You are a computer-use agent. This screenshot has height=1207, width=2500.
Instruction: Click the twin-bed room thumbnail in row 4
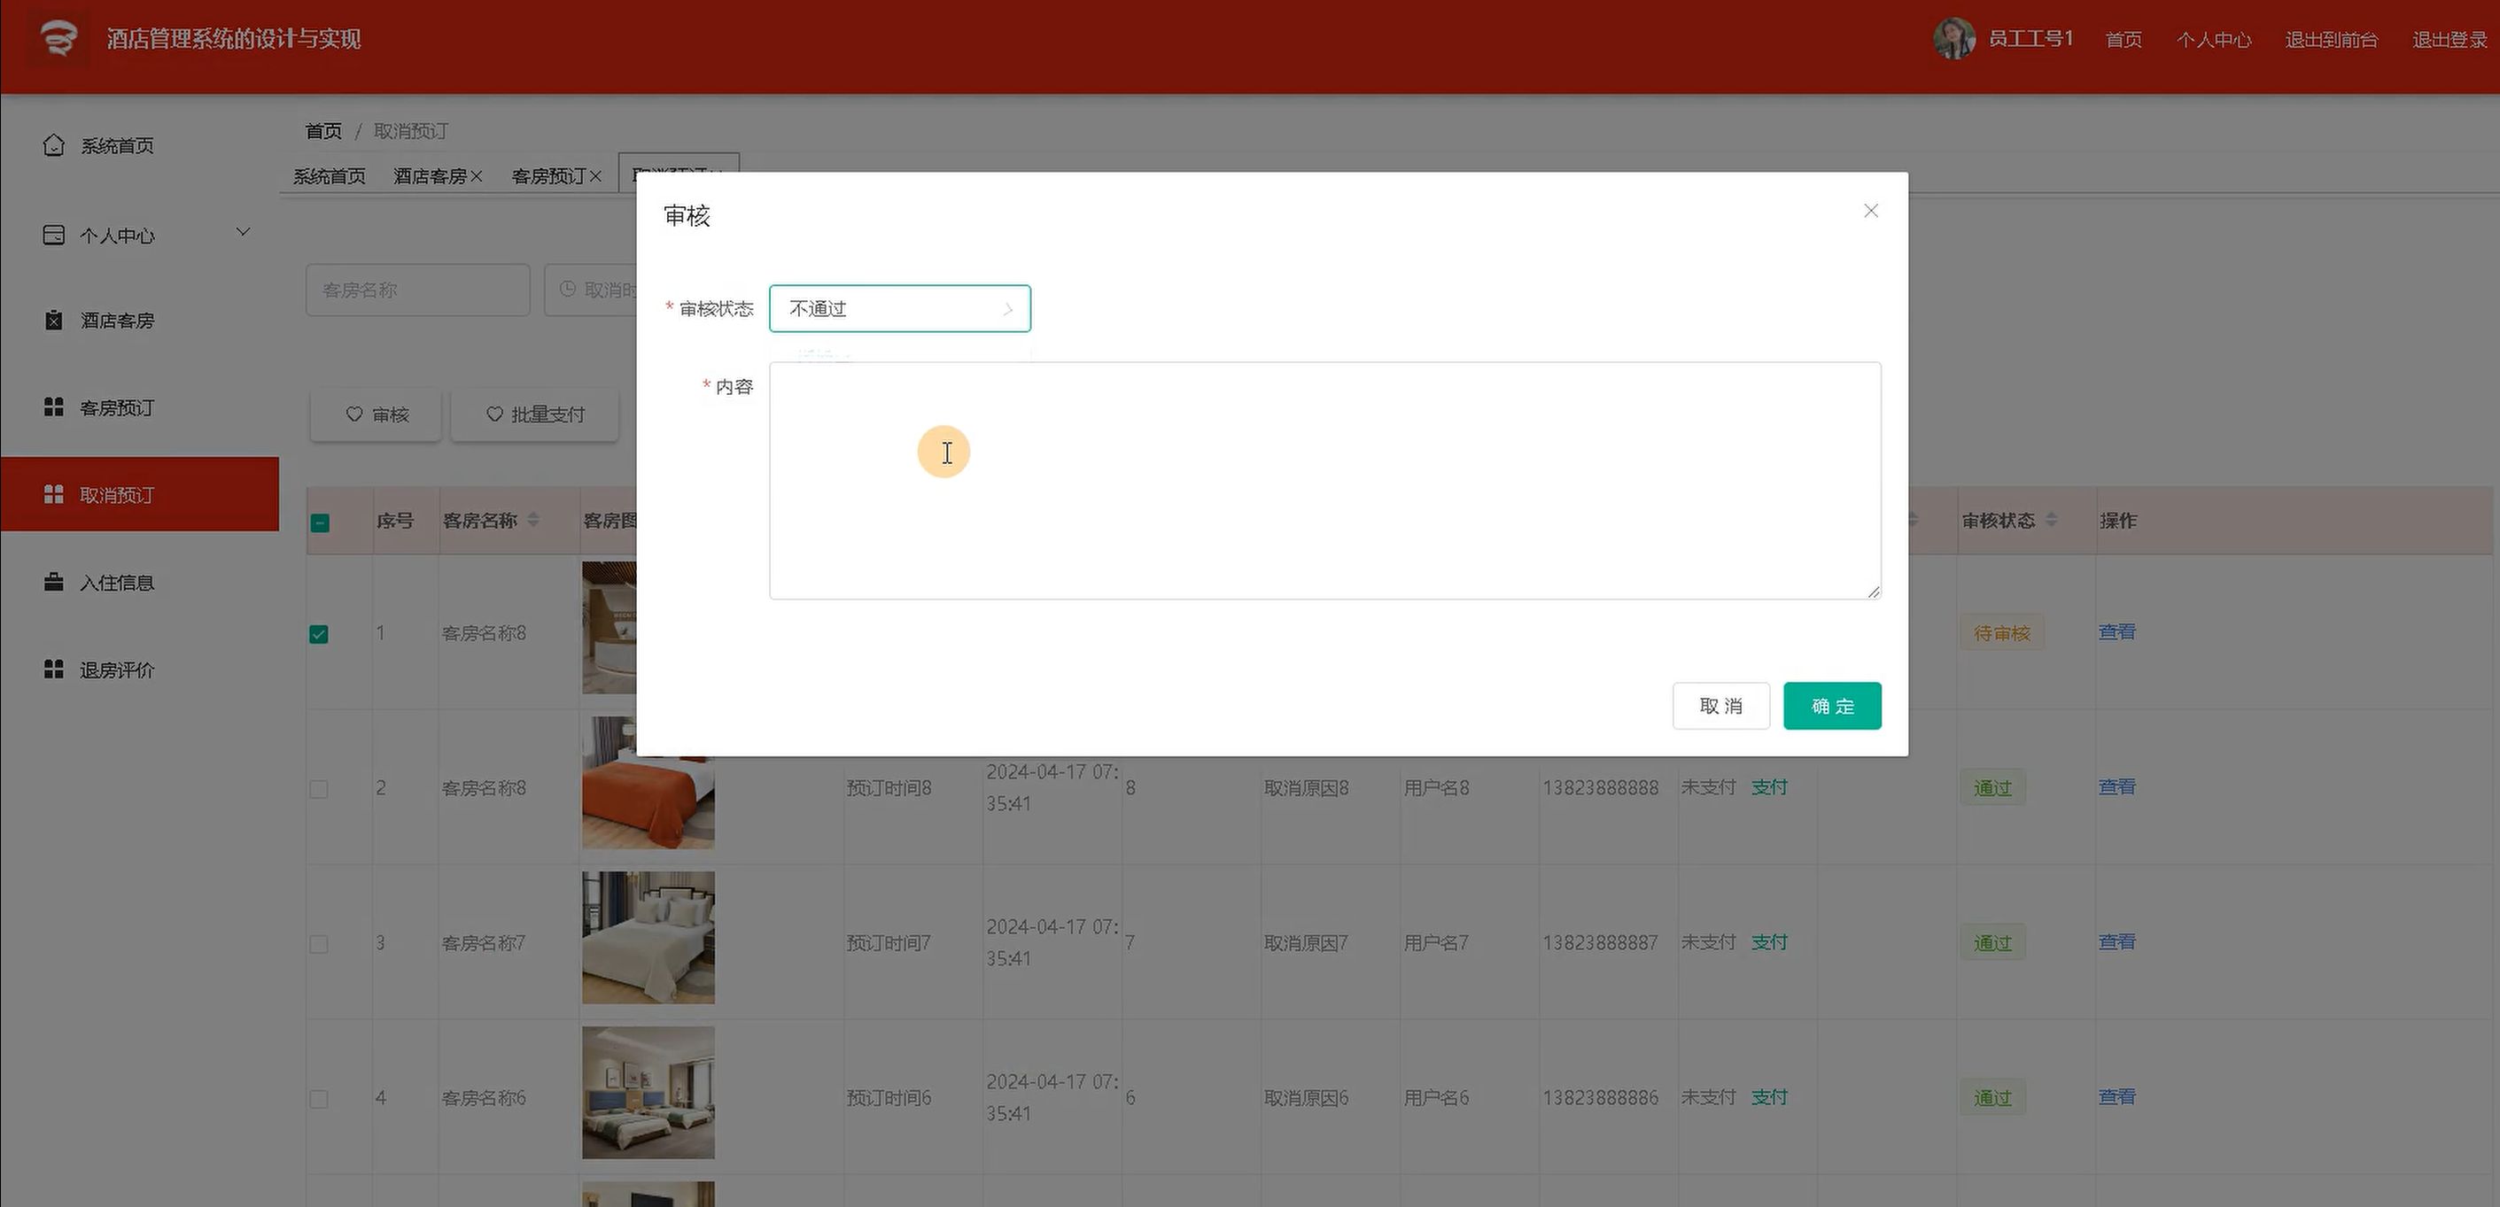[648, 1093]
